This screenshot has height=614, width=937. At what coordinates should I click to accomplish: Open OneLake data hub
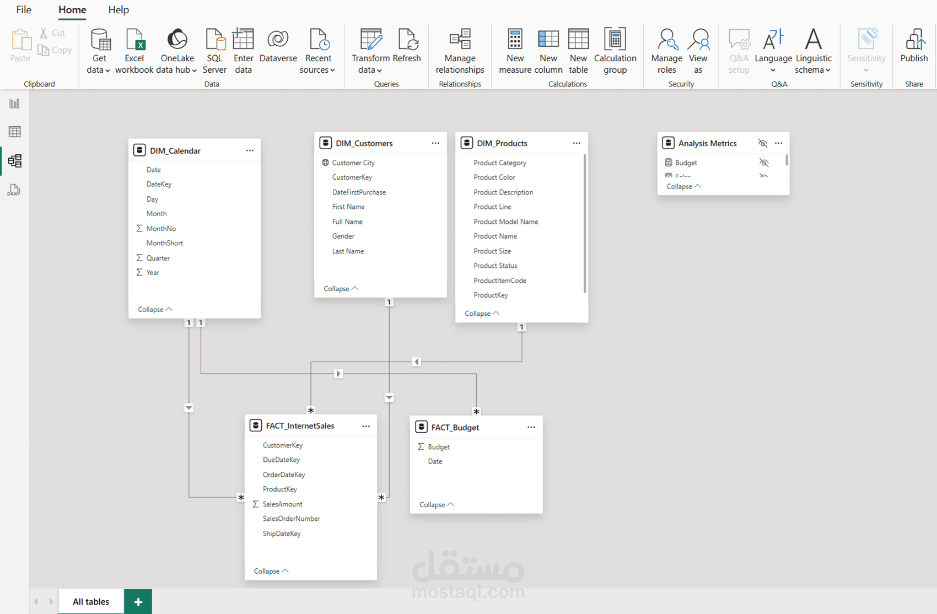click(x=177, y=51)
